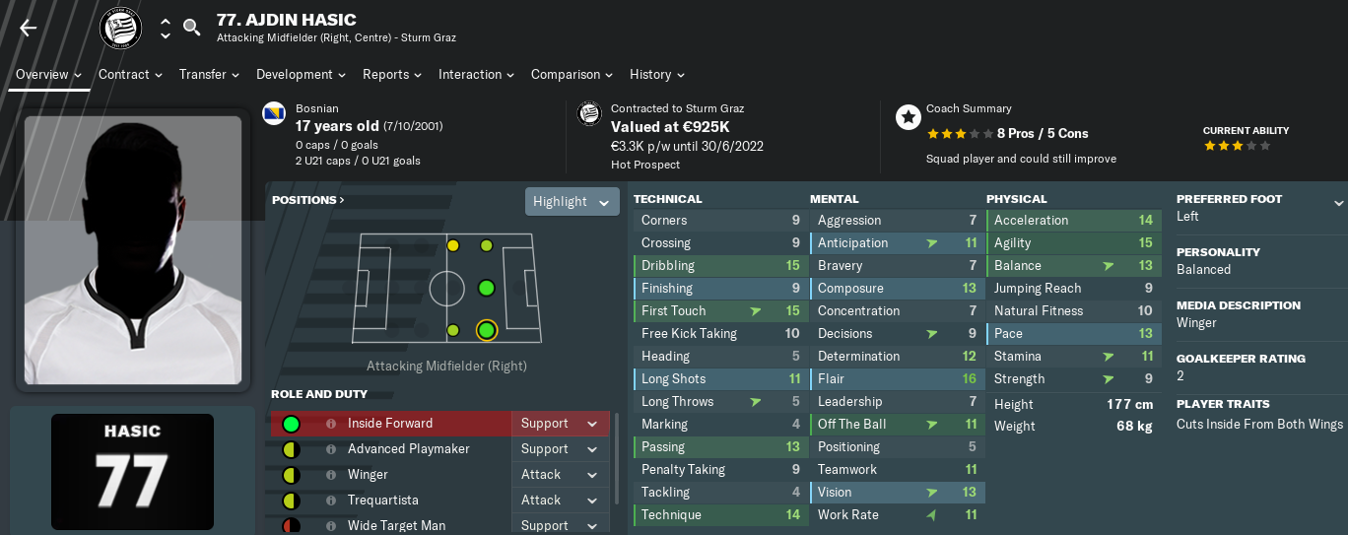Click the info icon beside Trequartista

click(x=331, y=501)
